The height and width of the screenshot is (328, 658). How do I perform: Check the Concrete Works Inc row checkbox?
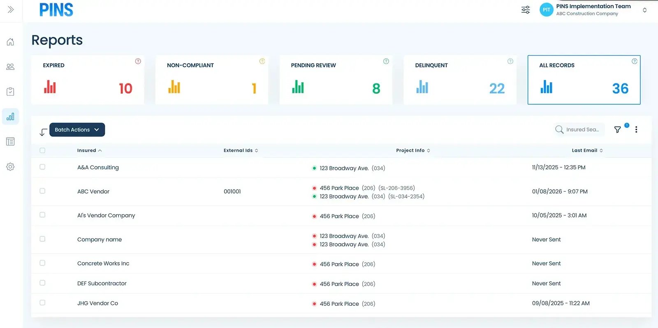[x=42, y=263]
